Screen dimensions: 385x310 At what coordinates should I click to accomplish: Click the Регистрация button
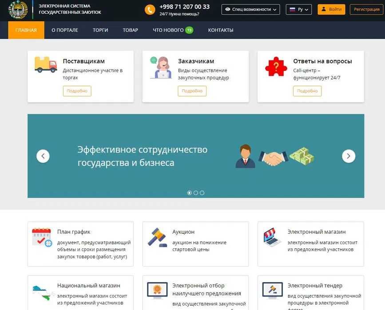click(367, 10)
